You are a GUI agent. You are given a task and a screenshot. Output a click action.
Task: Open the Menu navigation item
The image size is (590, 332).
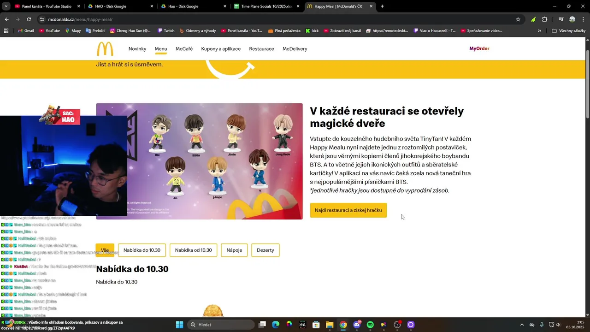pos(161,49)
